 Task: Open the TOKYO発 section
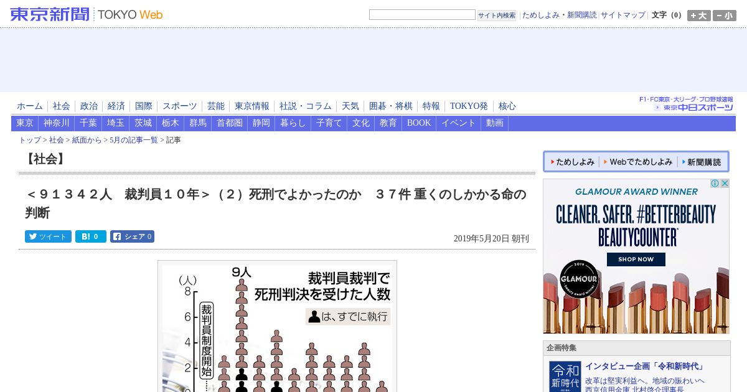[469, 106]
